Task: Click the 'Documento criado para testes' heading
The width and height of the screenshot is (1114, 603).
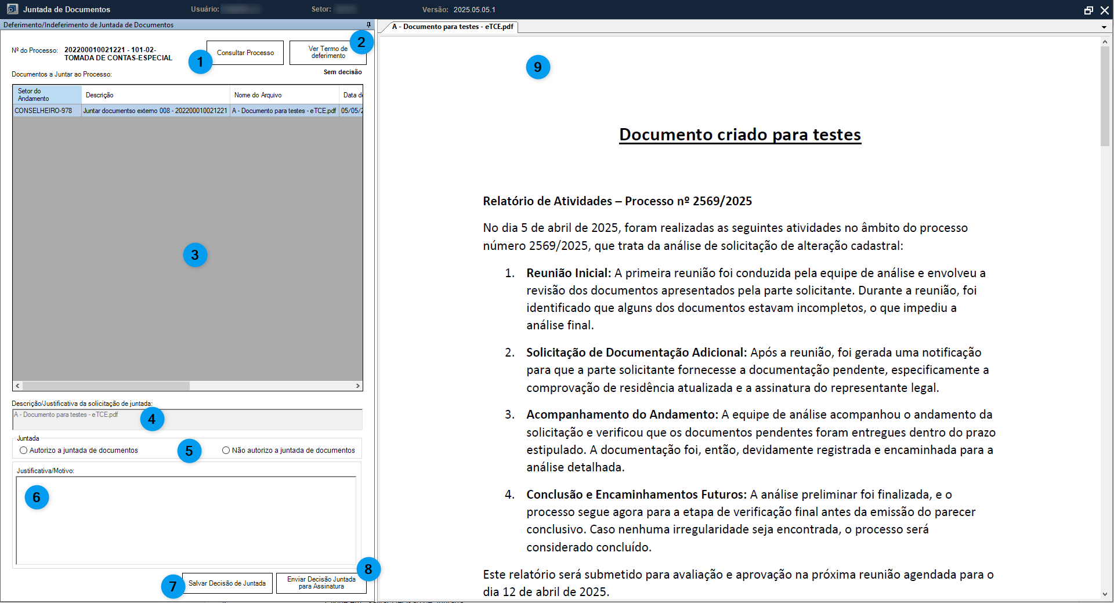Action: [x=740, y=135]
